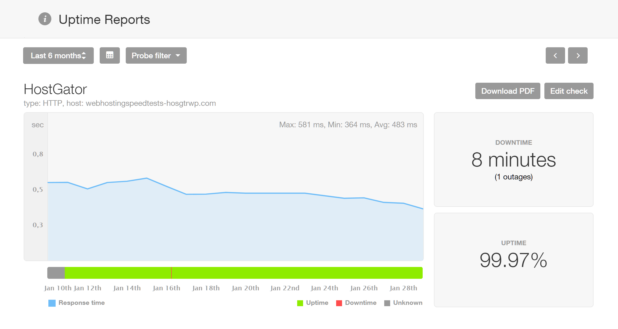Open the calendar table view icon
The width and height of the screenshot is (618, 329).
tap(110, 56)
